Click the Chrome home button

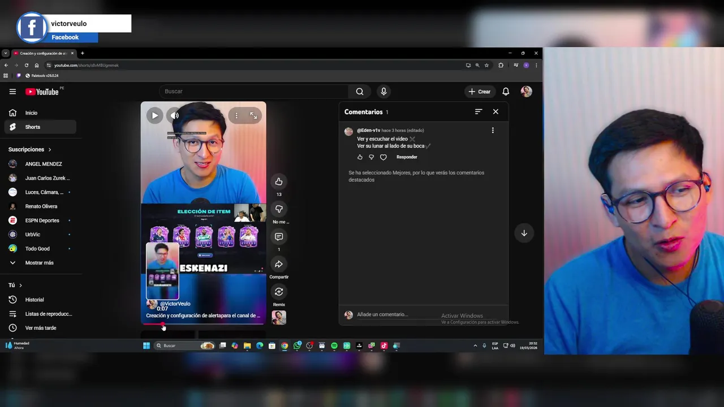pos(37,65)
